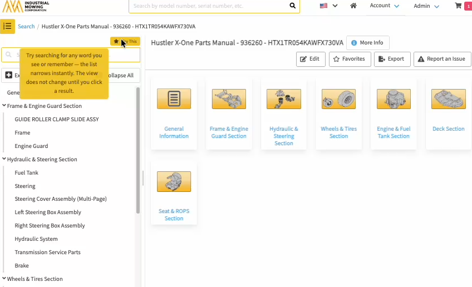Toggle the table of contents sidebar icon
Image resolution: width=472 pixels, height=287 pixels.
point(8,26)
